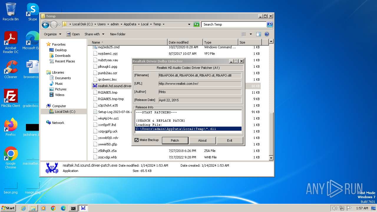The height and width of the screenshot is (212, 377).
Task: Sort by Date modified column header
Action: click(x=185, y=42)
